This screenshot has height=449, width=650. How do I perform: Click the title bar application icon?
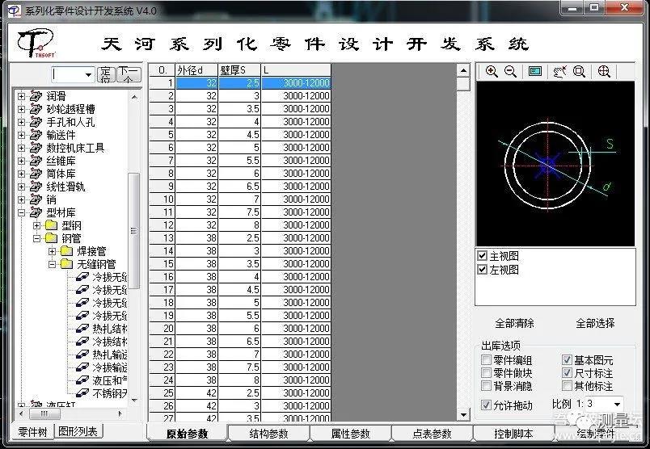click(x=14, y=10)
